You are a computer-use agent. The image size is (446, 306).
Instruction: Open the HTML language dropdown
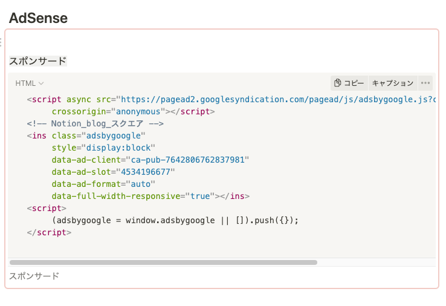29,83
